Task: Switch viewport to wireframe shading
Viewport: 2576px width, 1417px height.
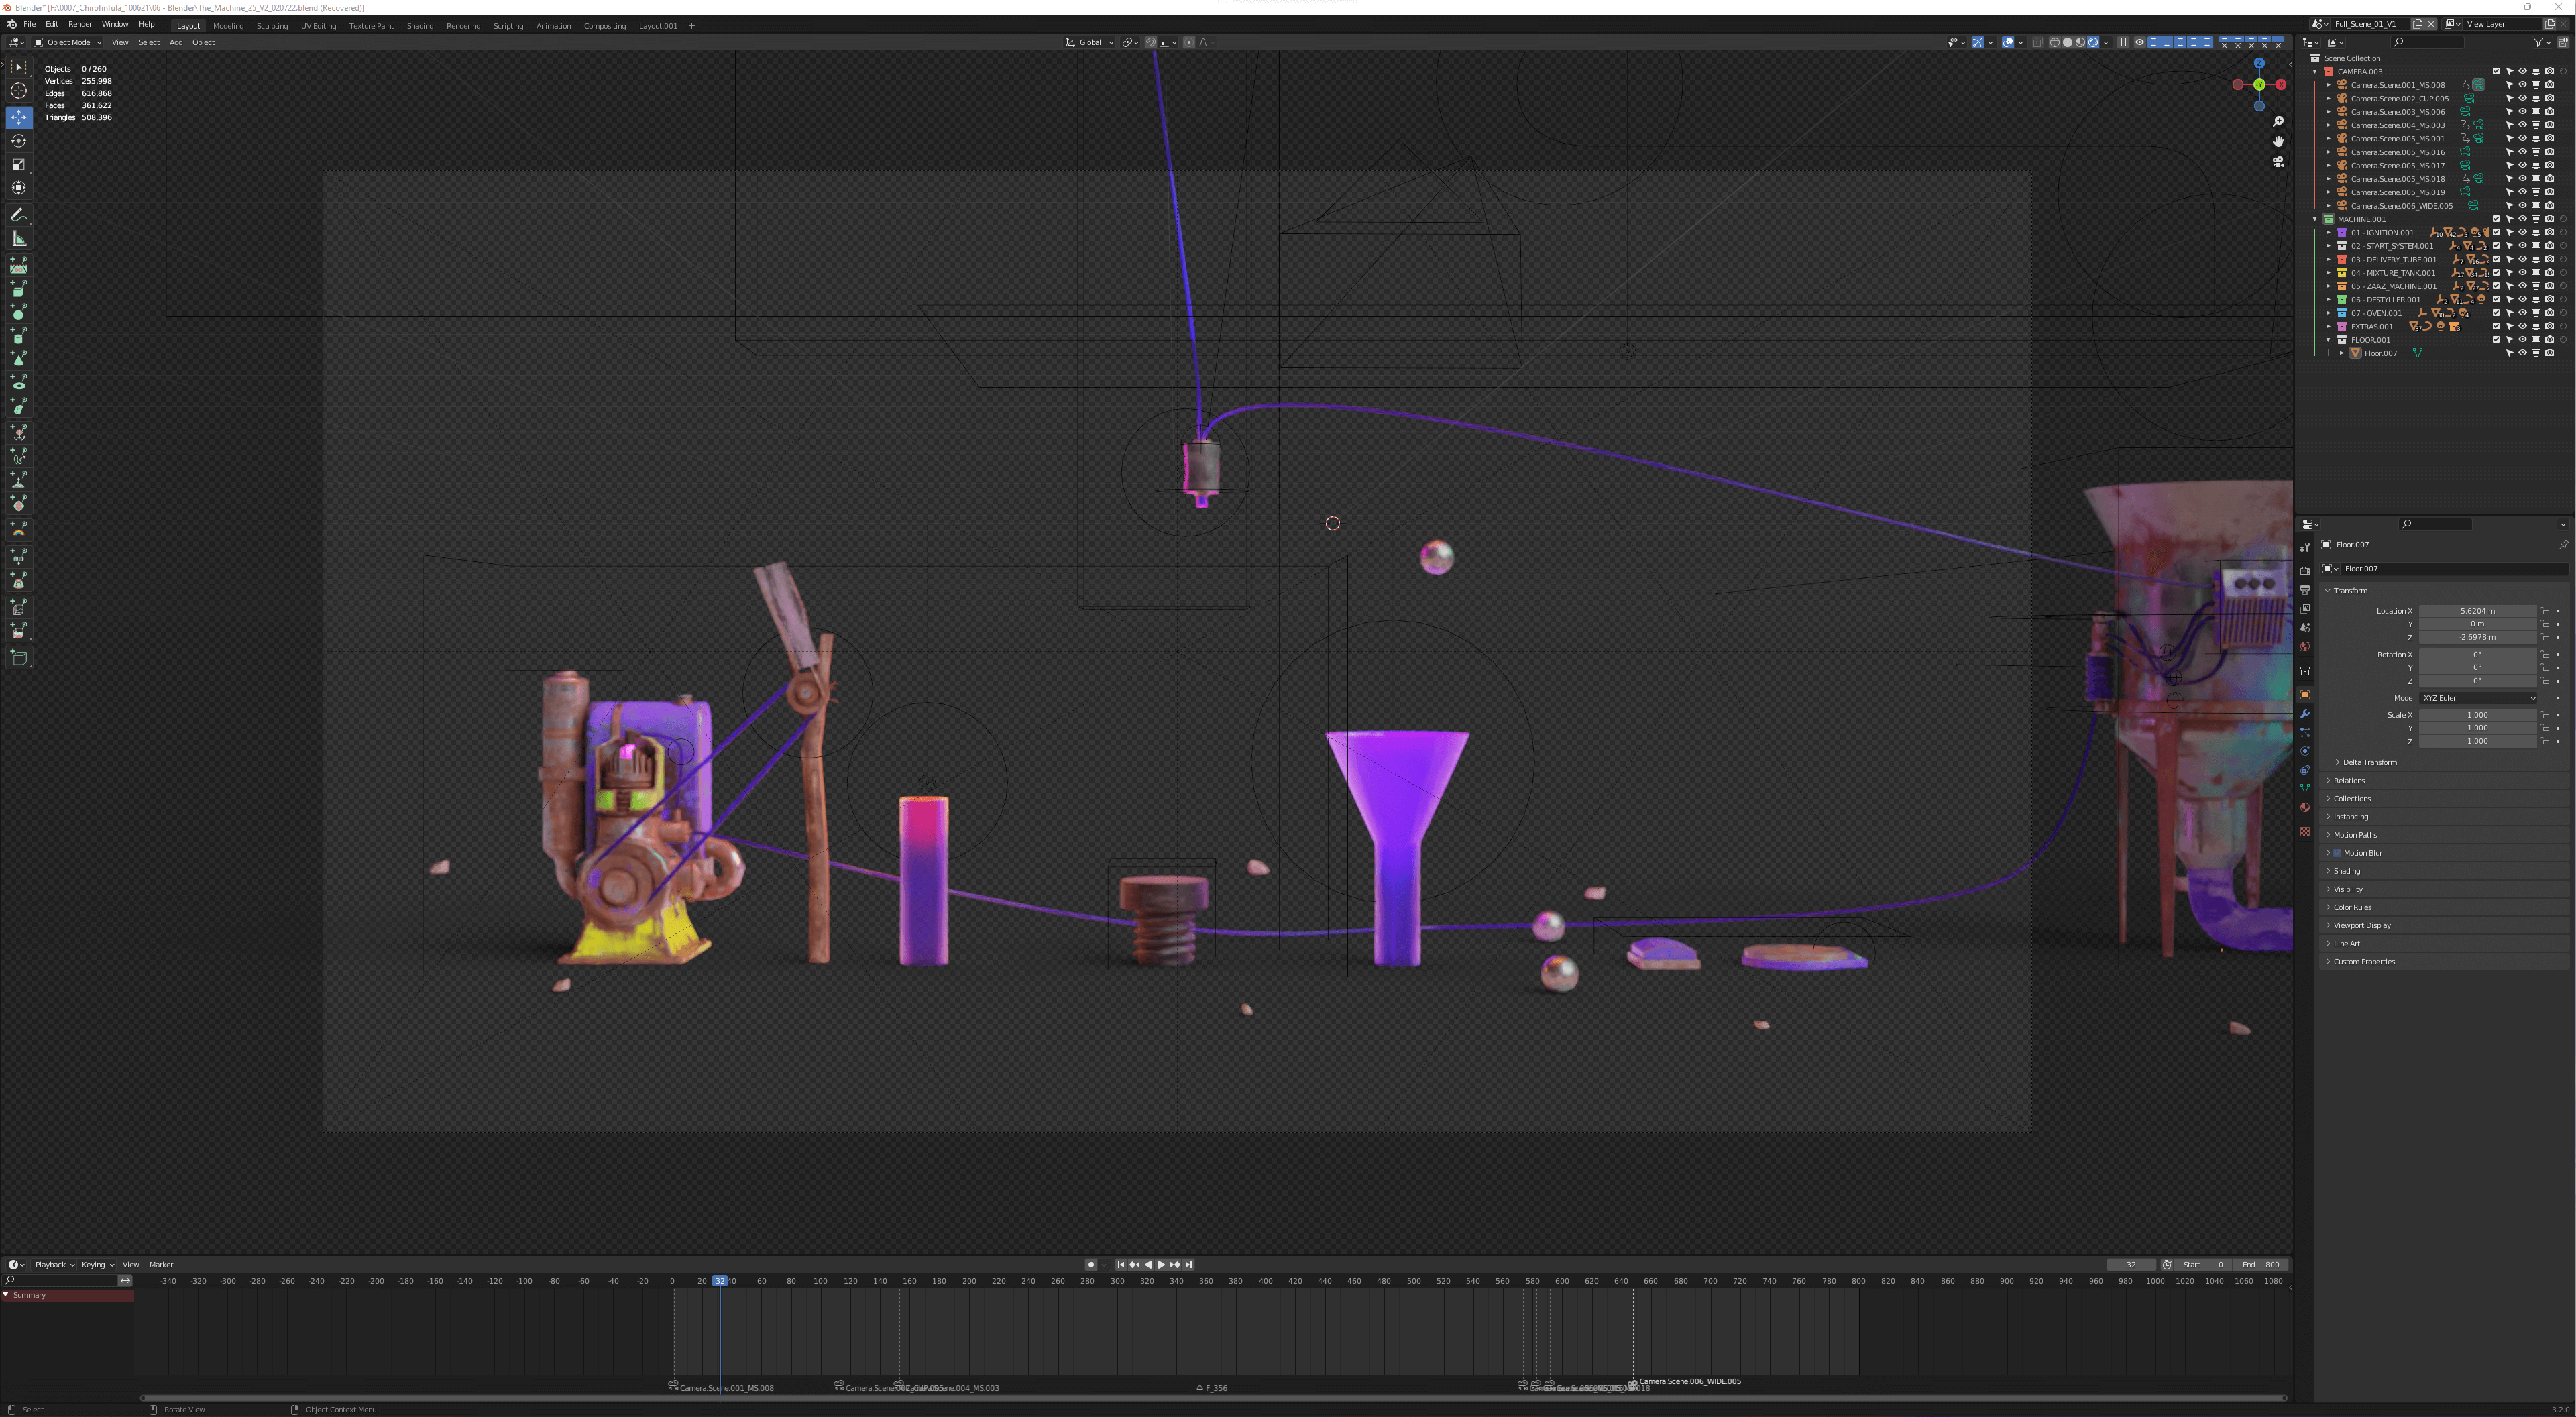Action: click(2054, 42)
